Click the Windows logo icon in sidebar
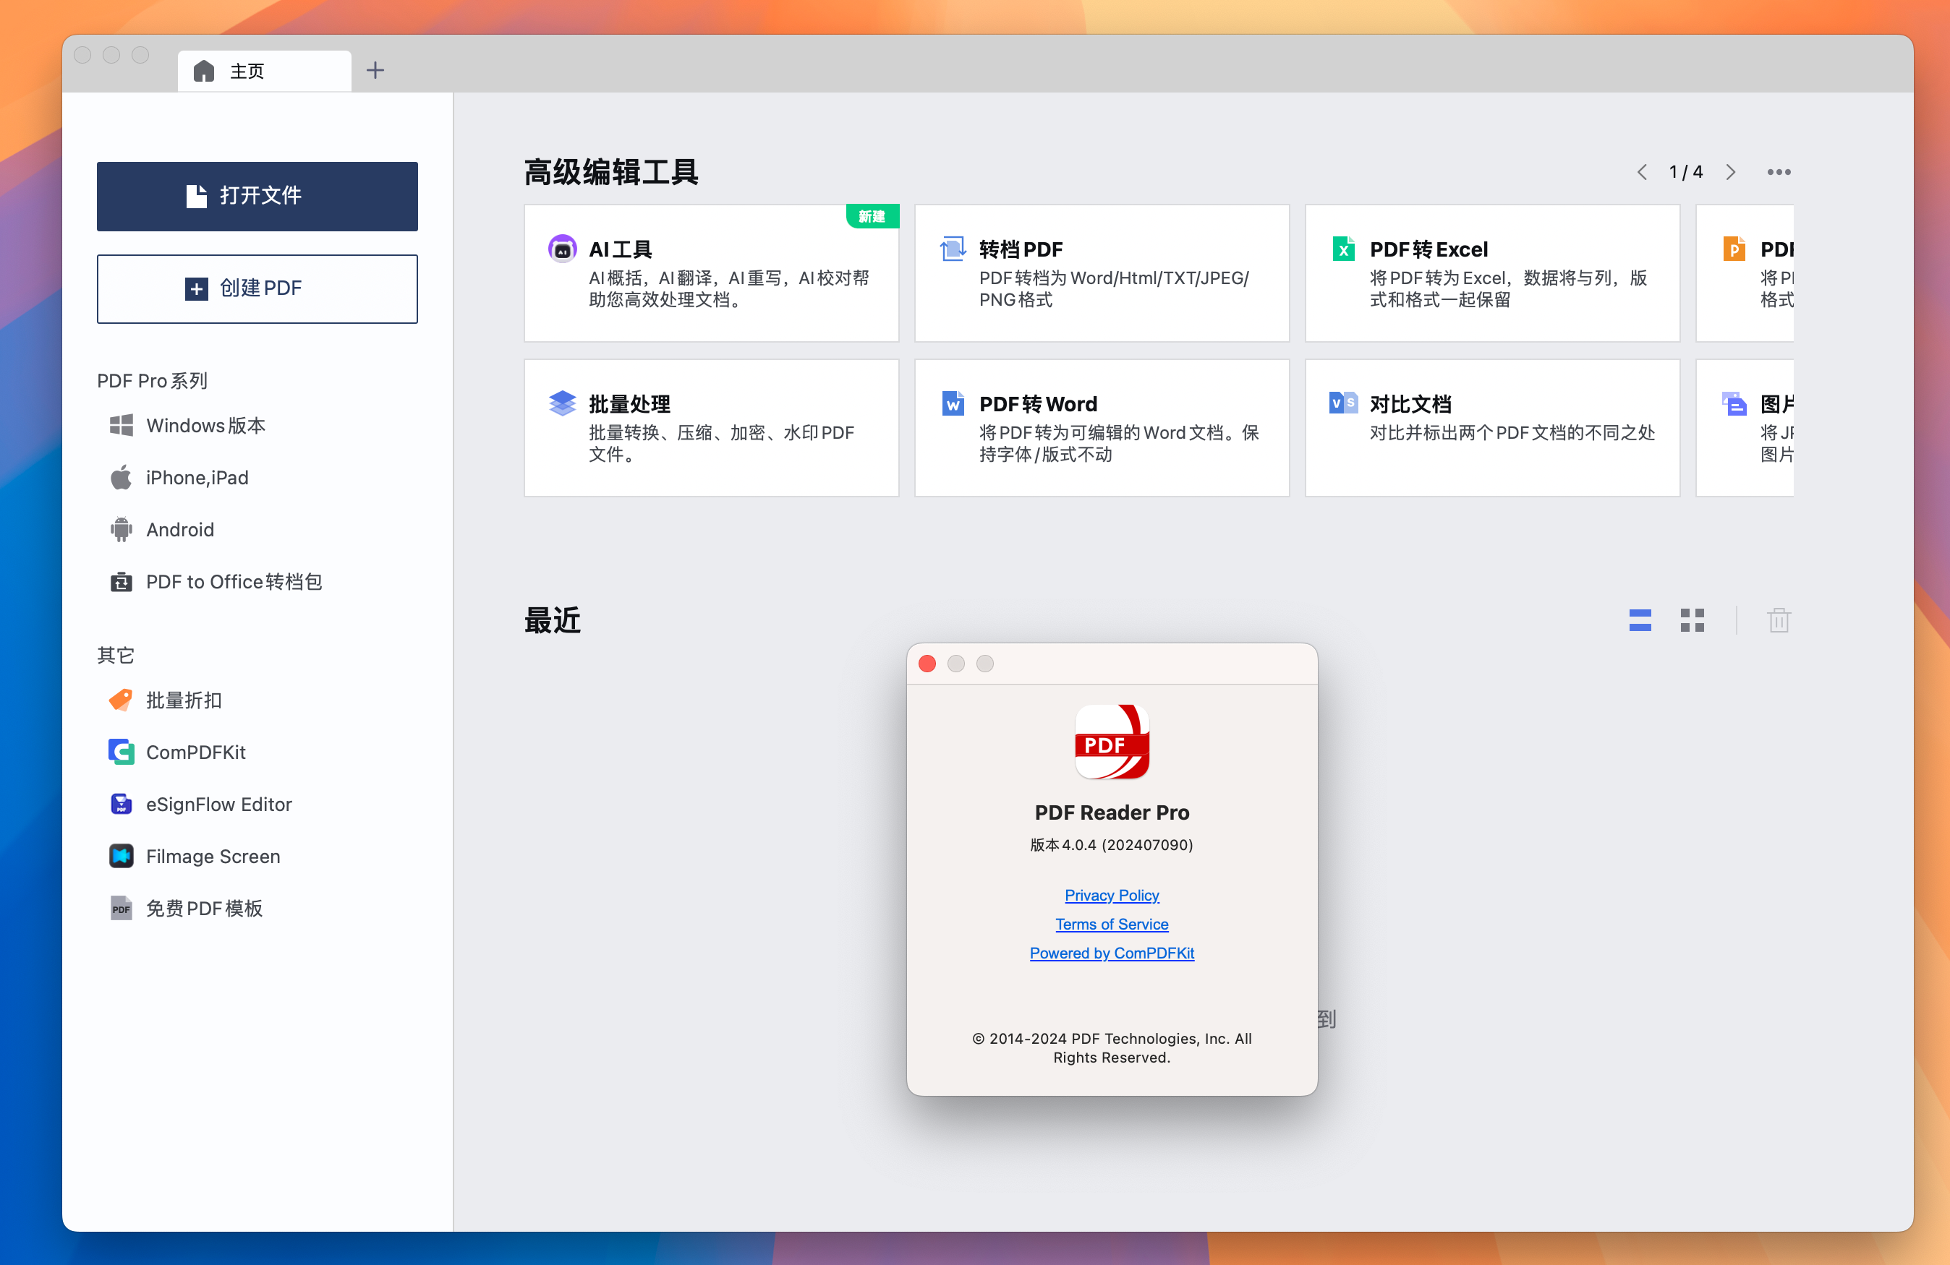This screenshot has width=1950, height=1265. 122,426
